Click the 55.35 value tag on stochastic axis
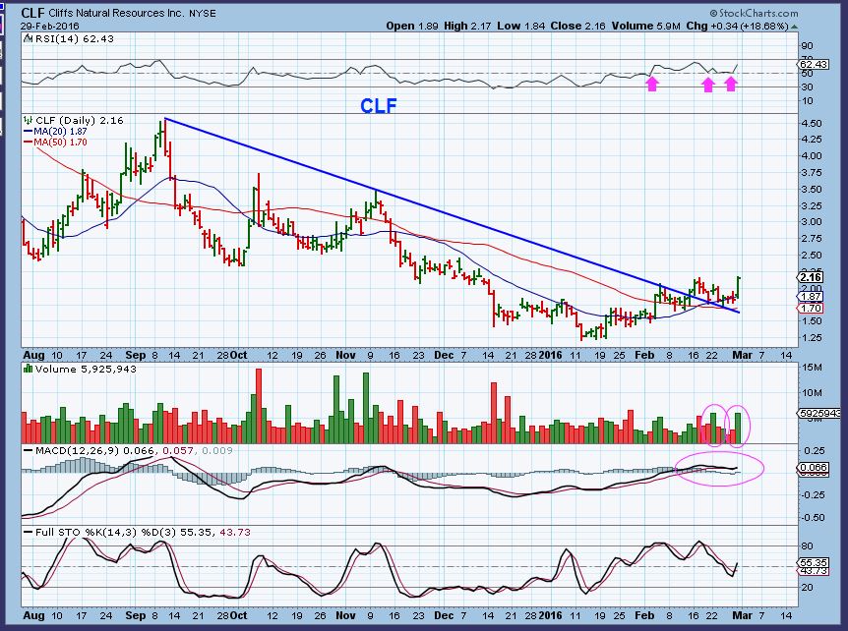Screen dimensions: 848x631 (x=813, y=562)
